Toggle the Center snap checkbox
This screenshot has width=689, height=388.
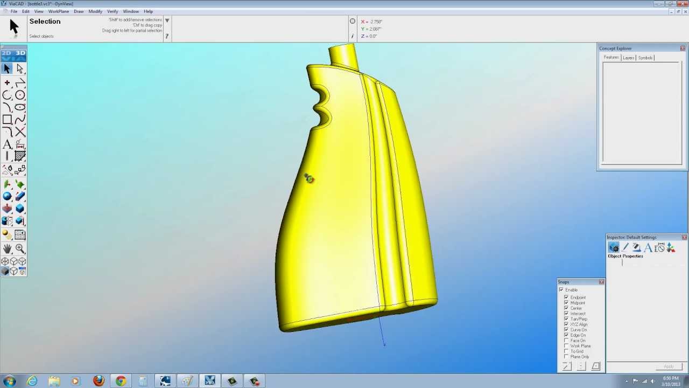(x=566, y=308)
